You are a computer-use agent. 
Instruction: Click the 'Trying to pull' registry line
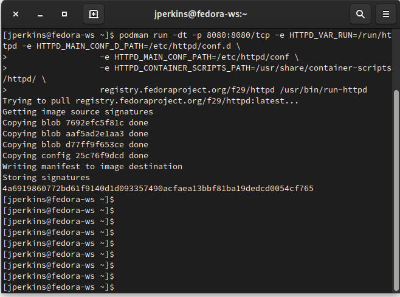151,101
